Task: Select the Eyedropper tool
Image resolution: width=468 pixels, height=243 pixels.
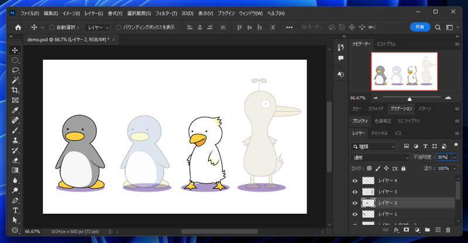Action: (x=15, y=110)
